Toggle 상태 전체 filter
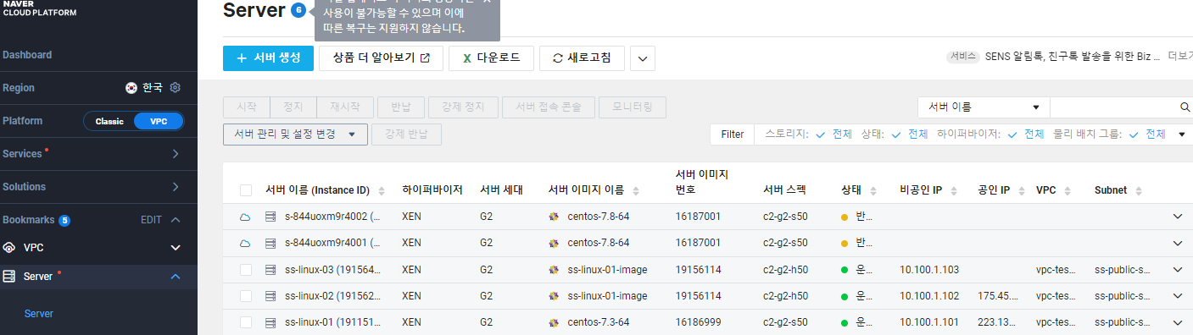The width and height of the screenshot is (1193, 335). (910, 135)
